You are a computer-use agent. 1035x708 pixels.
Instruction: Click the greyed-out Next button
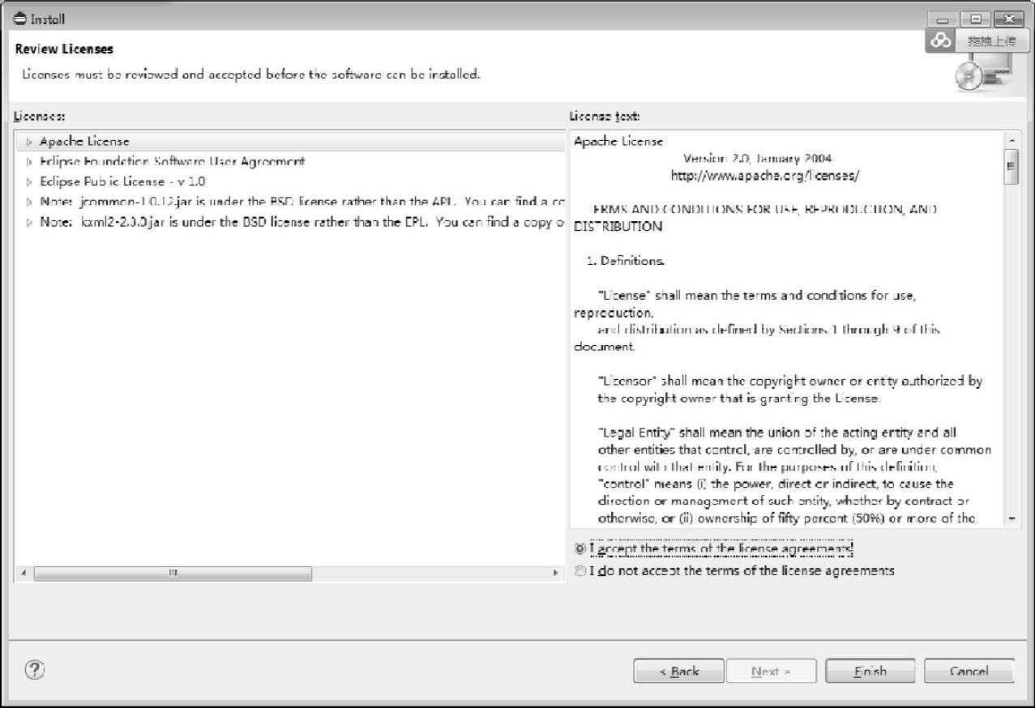click(772, 671)
